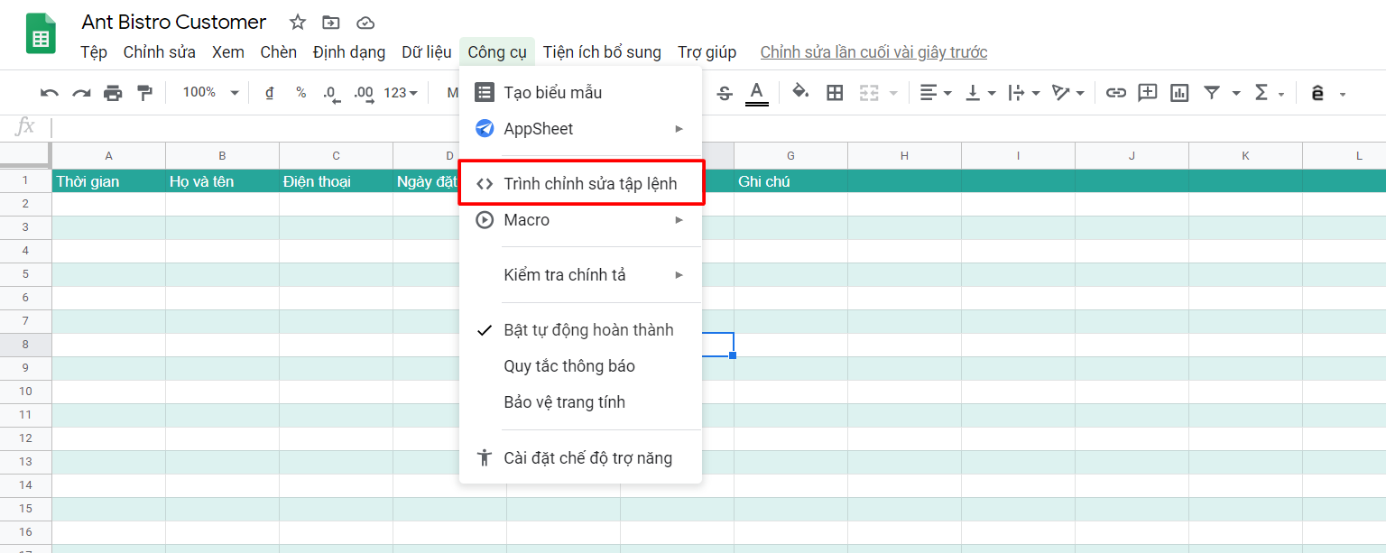Select column H header

pyautogui.click(x=905, y=156)
